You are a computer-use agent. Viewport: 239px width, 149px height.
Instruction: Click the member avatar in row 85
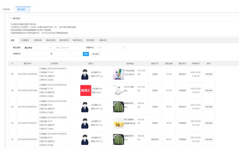[85, 139]
